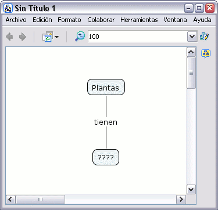Click the vertical scrollbar down arrow
Screen dimensions: 218x210
(x=191, y=189)
